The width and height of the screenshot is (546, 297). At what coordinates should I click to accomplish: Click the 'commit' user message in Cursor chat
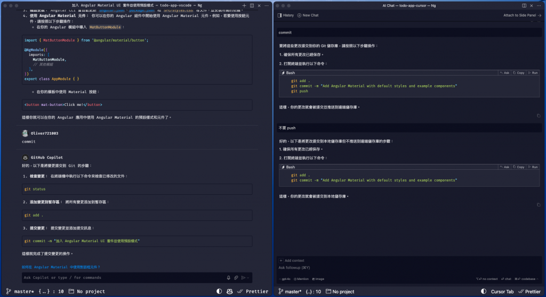(x=409, y=32)
